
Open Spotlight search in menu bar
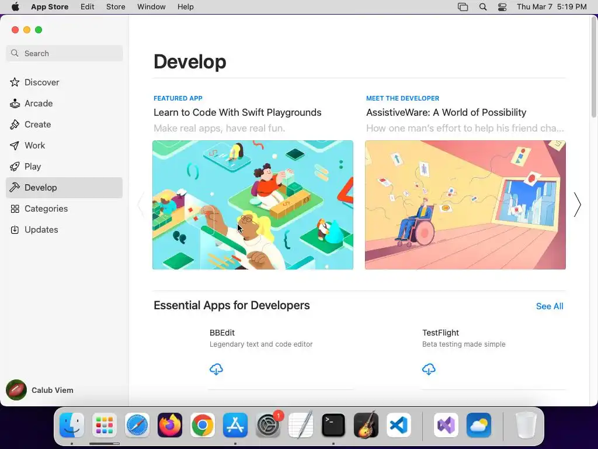coord(483,7)
